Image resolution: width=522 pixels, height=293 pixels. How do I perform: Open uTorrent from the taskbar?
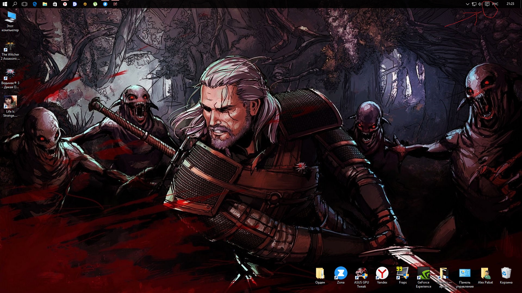click(95, 4)
